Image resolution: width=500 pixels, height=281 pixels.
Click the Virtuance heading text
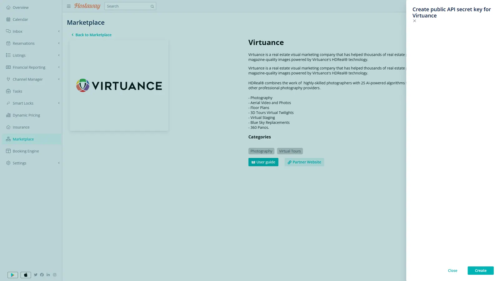266,42
